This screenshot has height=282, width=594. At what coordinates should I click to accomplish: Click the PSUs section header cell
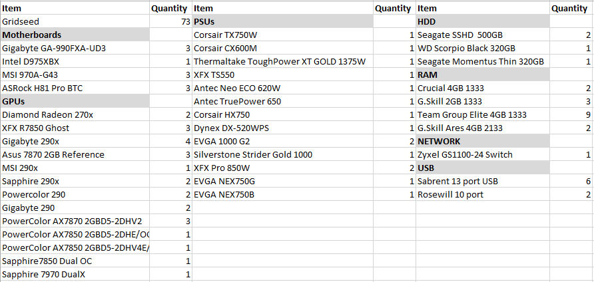282,21
